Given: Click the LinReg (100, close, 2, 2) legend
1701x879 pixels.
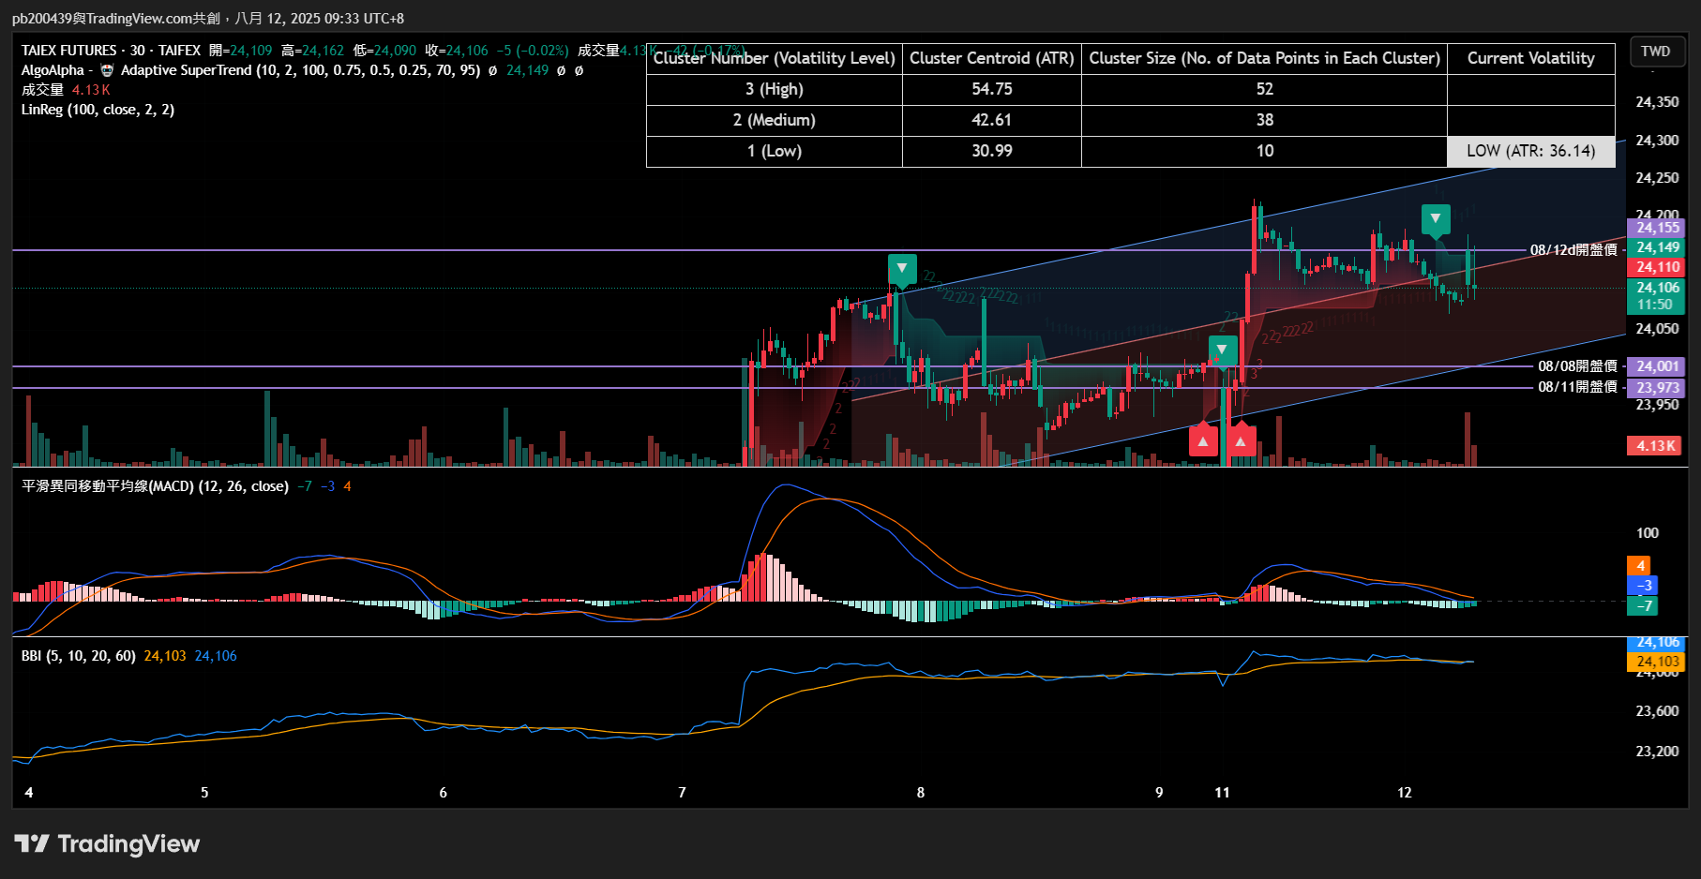Looking at the screenshot, I should [x=98, y=110].
